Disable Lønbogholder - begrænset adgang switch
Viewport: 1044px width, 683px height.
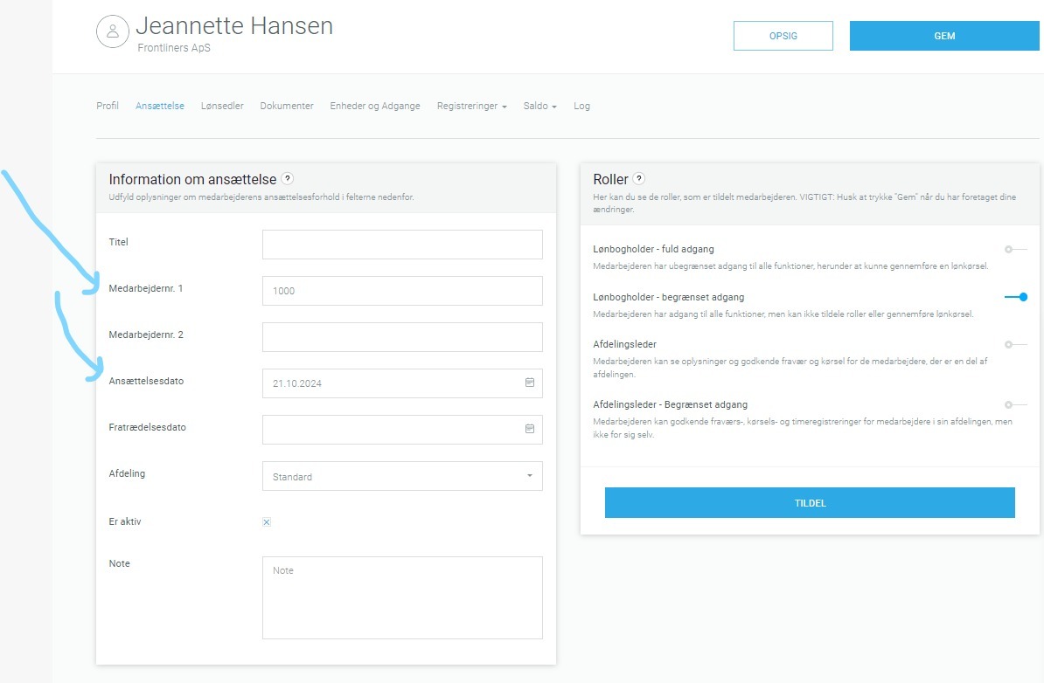[x=1015, y=297]
